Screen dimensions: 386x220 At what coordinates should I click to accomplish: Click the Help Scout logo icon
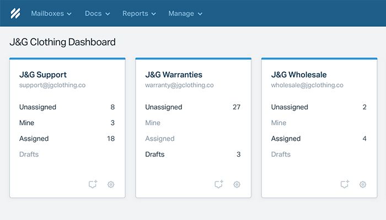tap(12, 13)
